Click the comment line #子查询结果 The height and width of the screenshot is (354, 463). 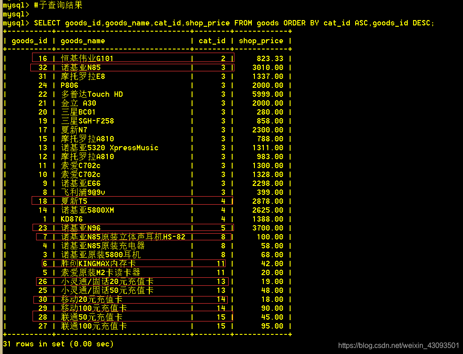tap(58, 5)
